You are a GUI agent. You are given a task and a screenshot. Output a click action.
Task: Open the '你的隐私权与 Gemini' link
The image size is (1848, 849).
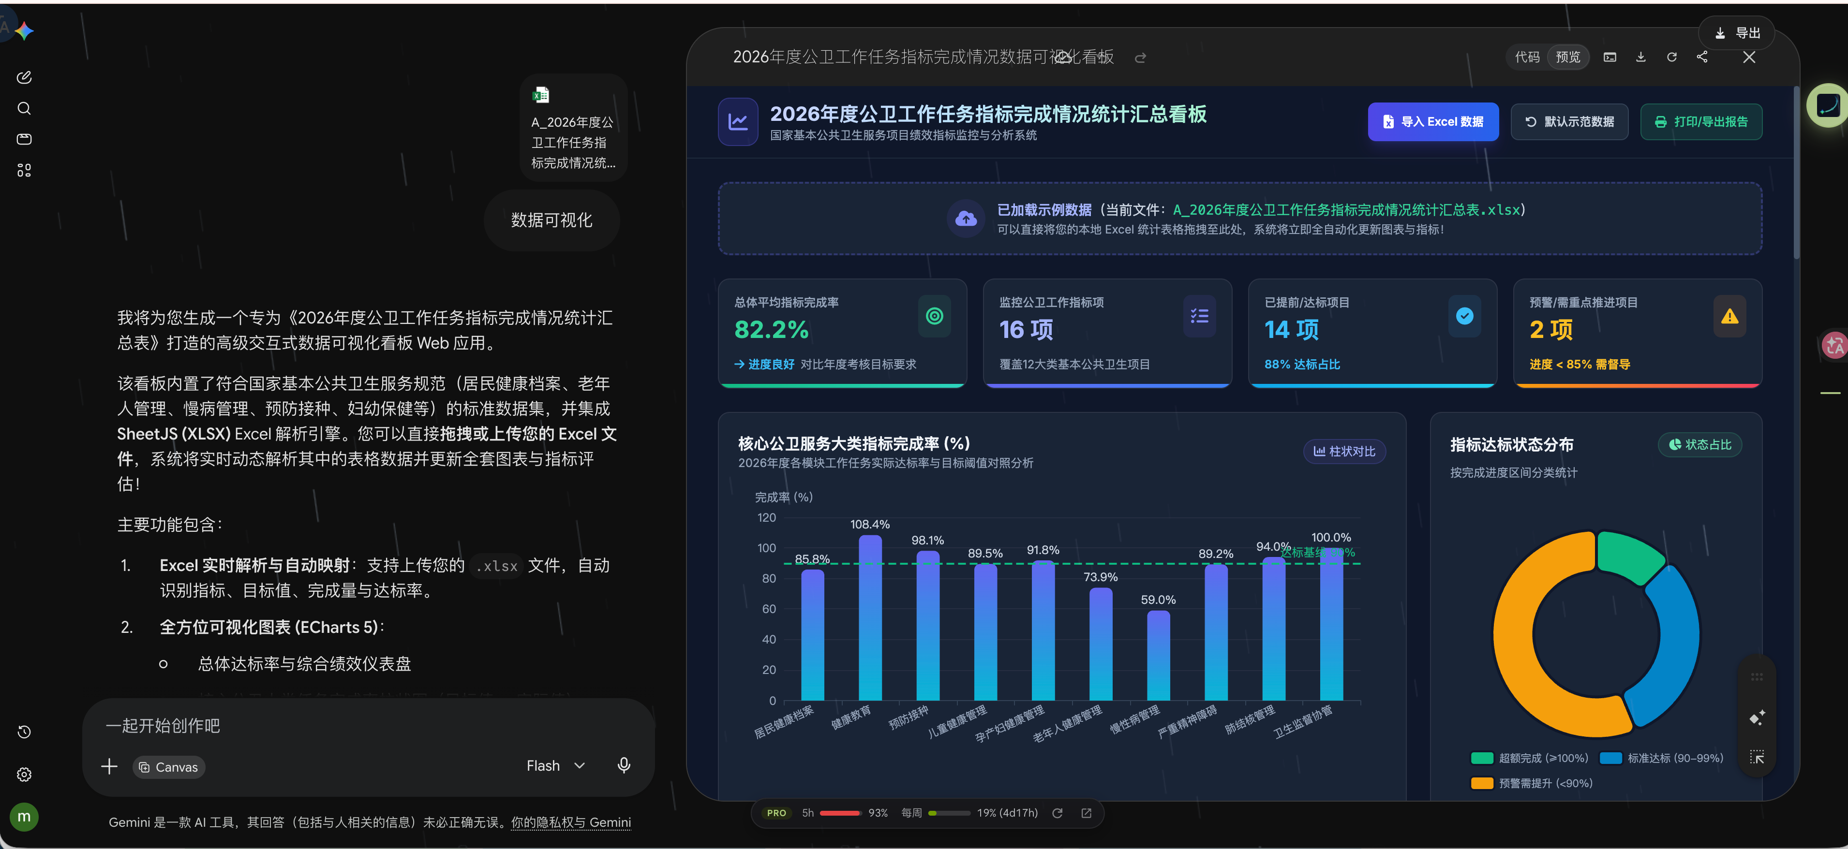(571, 822)
